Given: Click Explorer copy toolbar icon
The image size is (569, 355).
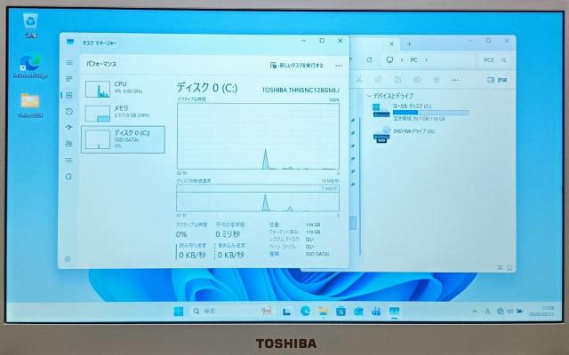Looking at the screenshot, I should pos(378,80).
